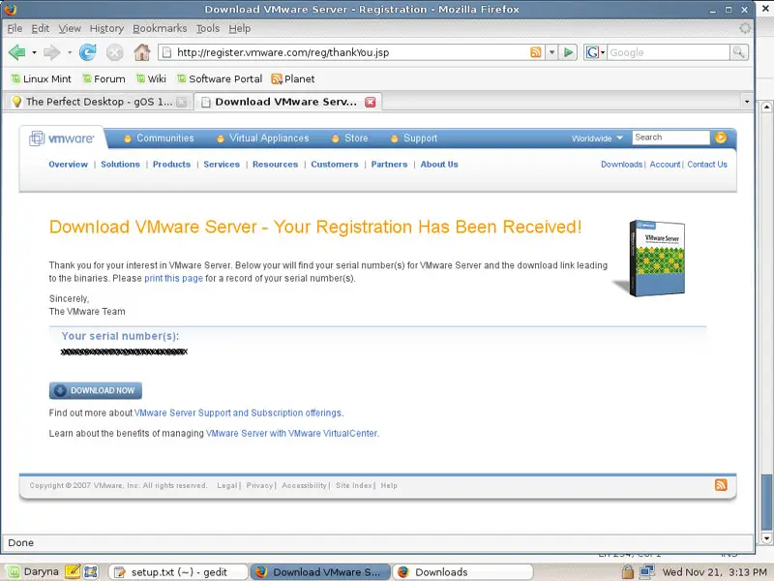
Task: Open the Solutions navigation link
Action: click(120, 165)
